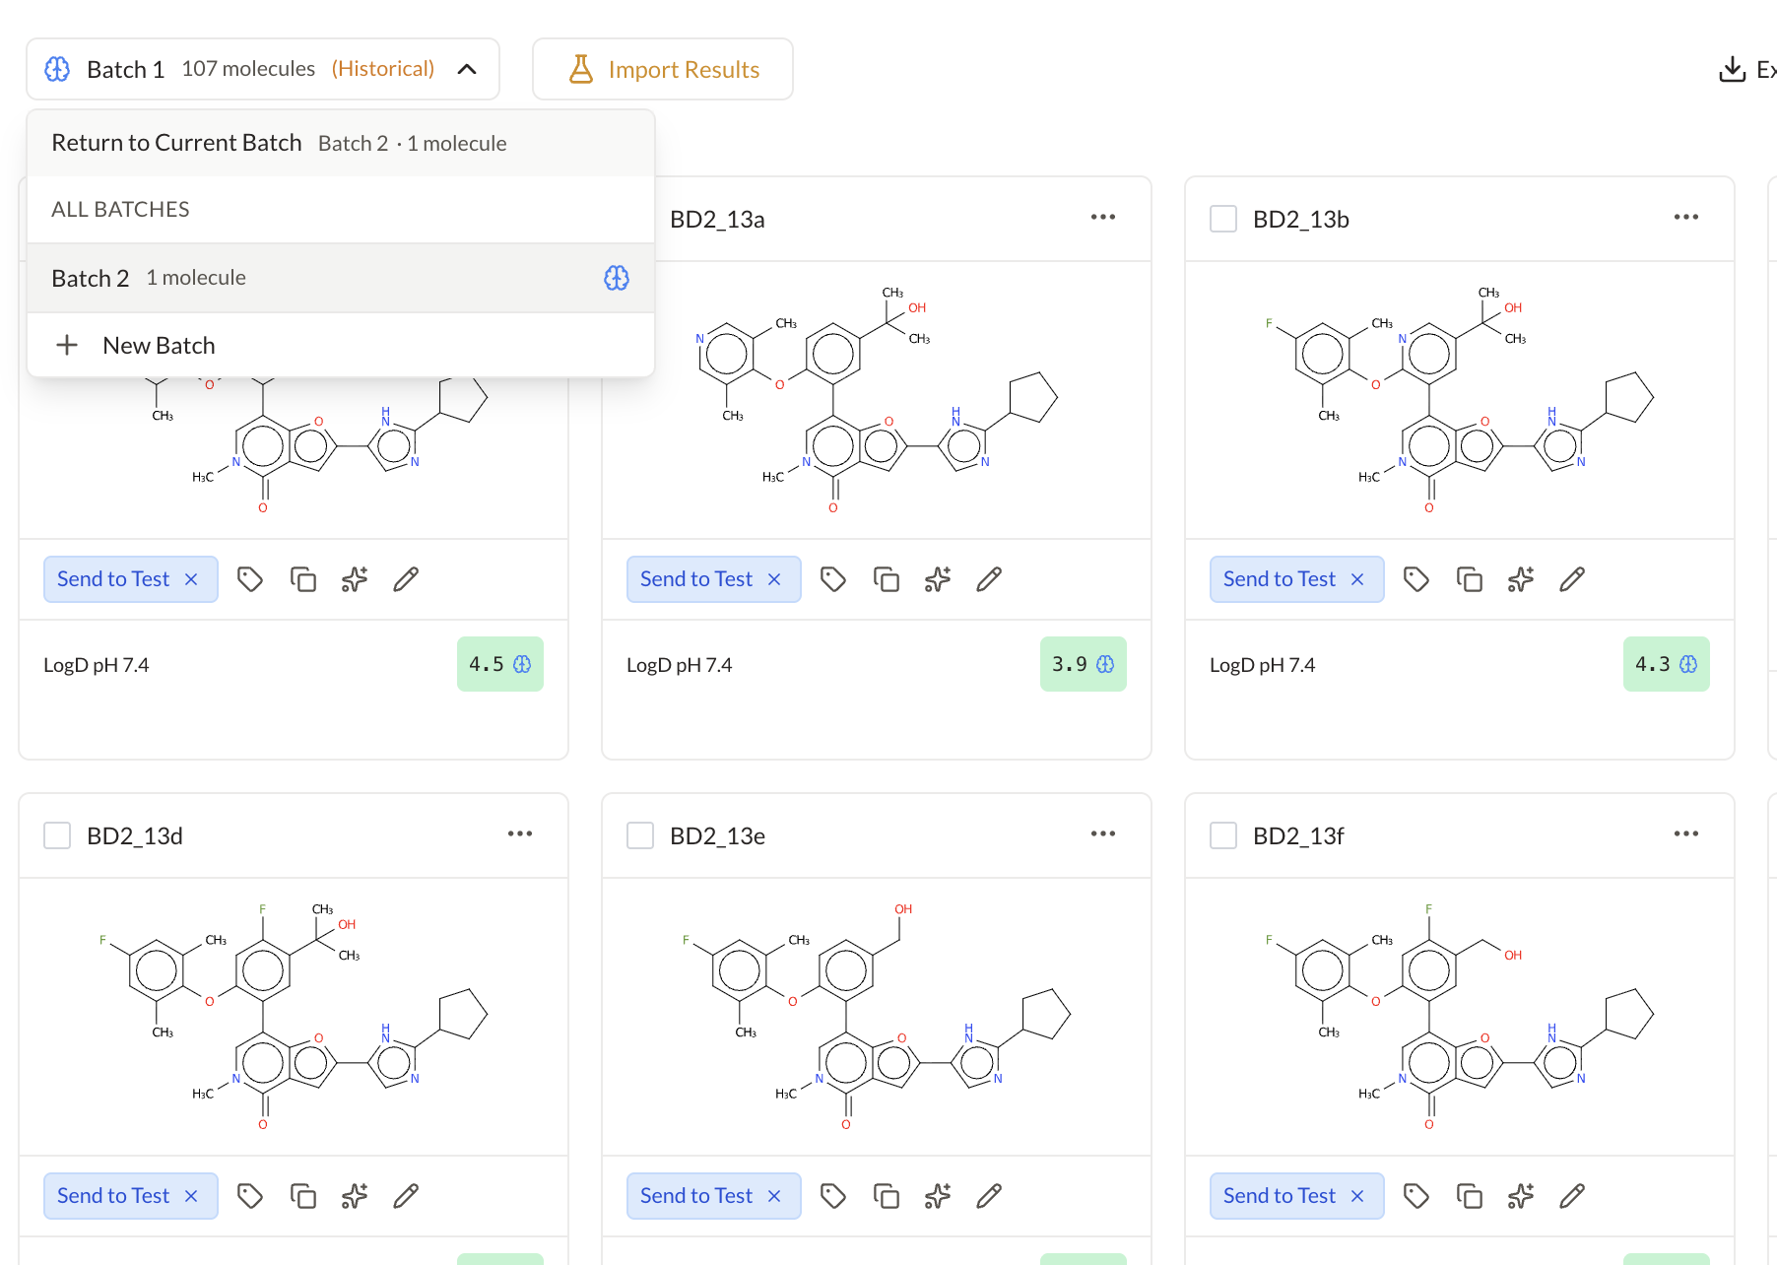Remove Send to Test tag on BD2_13a
Viewport: 1777px width, 1265px height.
pyautogui.click(x=774, y=579)
